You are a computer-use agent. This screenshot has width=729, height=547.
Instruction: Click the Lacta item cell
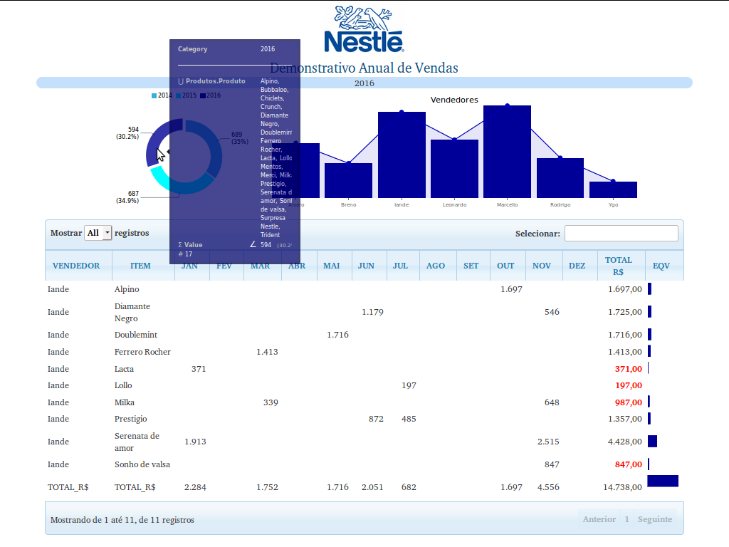click(x=124, y=370)
